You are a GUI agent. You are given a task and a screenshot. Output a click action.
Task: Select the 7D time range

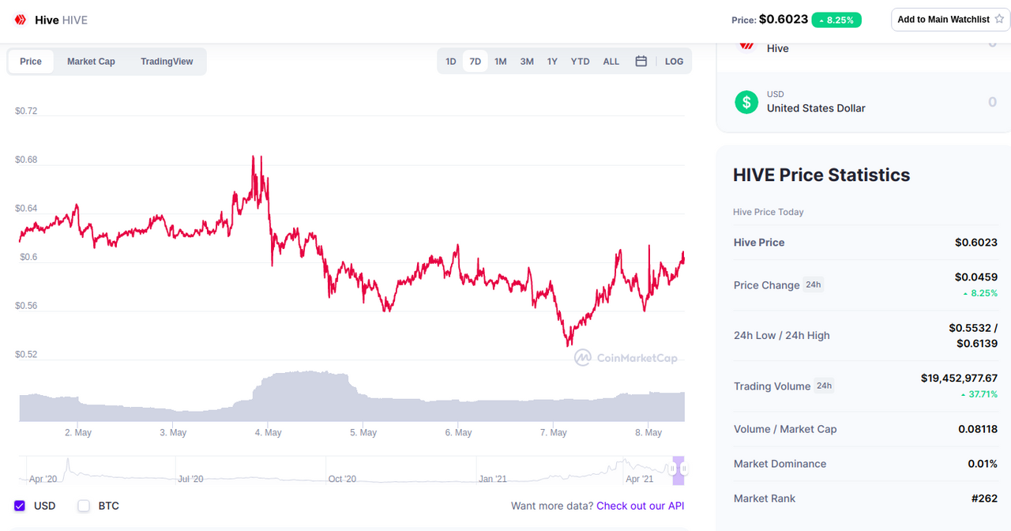coord(475,61)
